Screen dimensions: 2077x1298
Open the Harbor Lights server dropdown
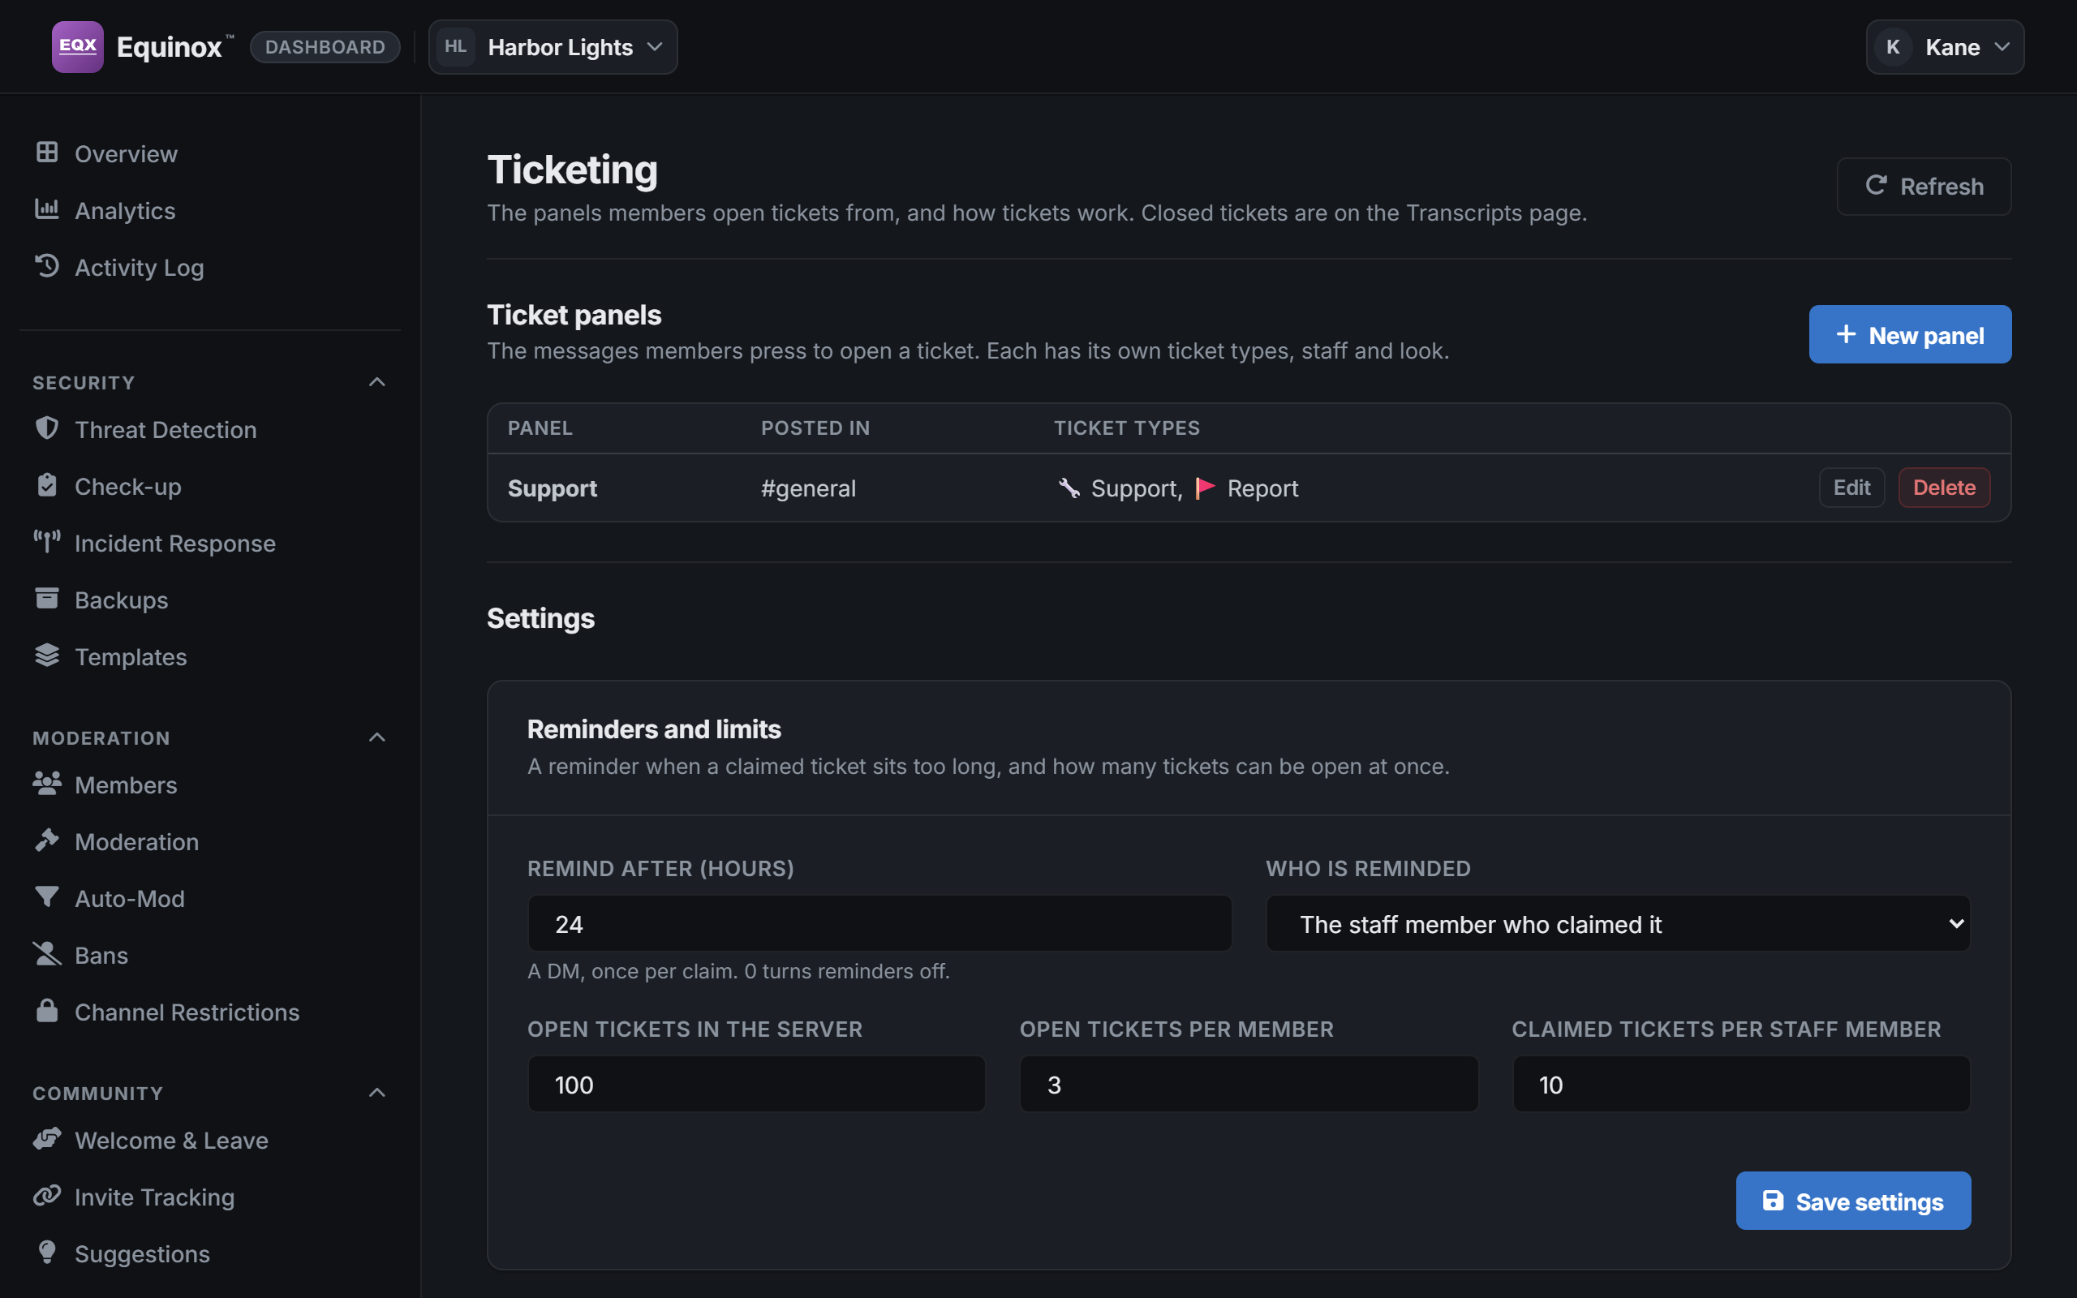[x=553, y=47]
